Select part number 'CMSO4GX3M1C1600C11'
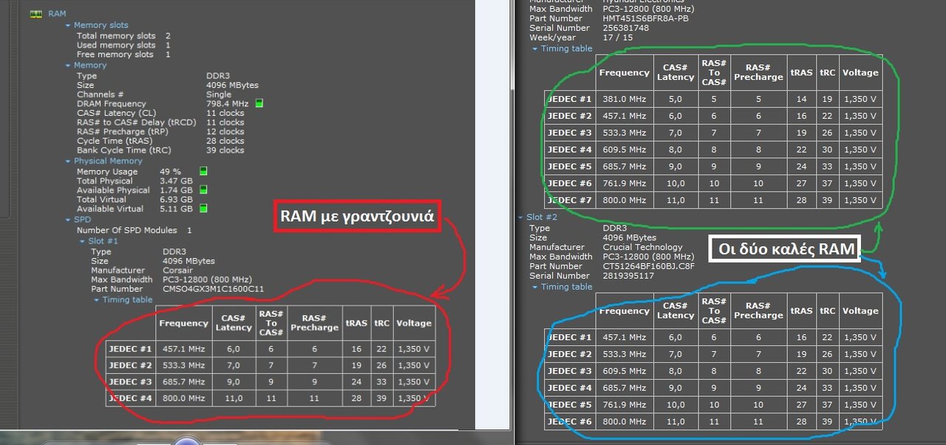The width and height of the screenshot is (946, 445). coord(213,289)
